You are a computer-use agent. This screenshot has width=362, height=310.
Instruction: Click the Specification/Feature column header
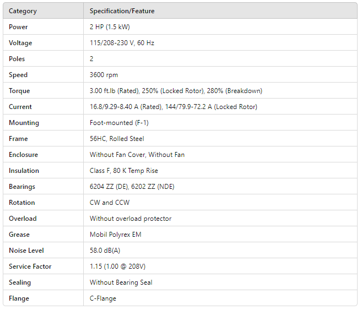(x=122, y=11)
